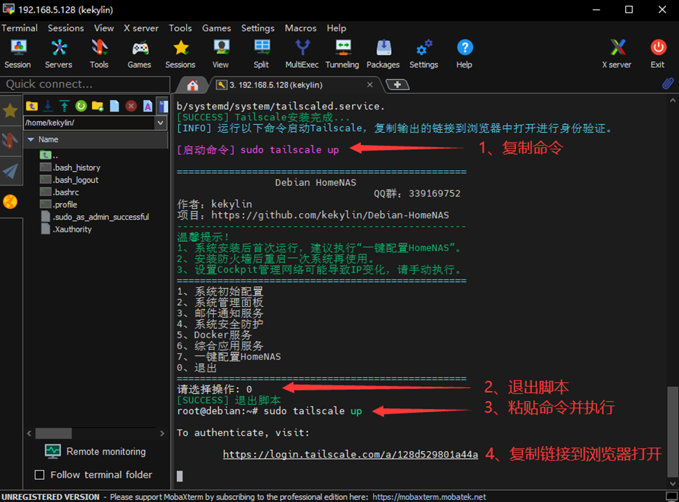The height and width of the screenshot is (502, 679).
Task: Open the Sessions menu
Action: point(66,28)
